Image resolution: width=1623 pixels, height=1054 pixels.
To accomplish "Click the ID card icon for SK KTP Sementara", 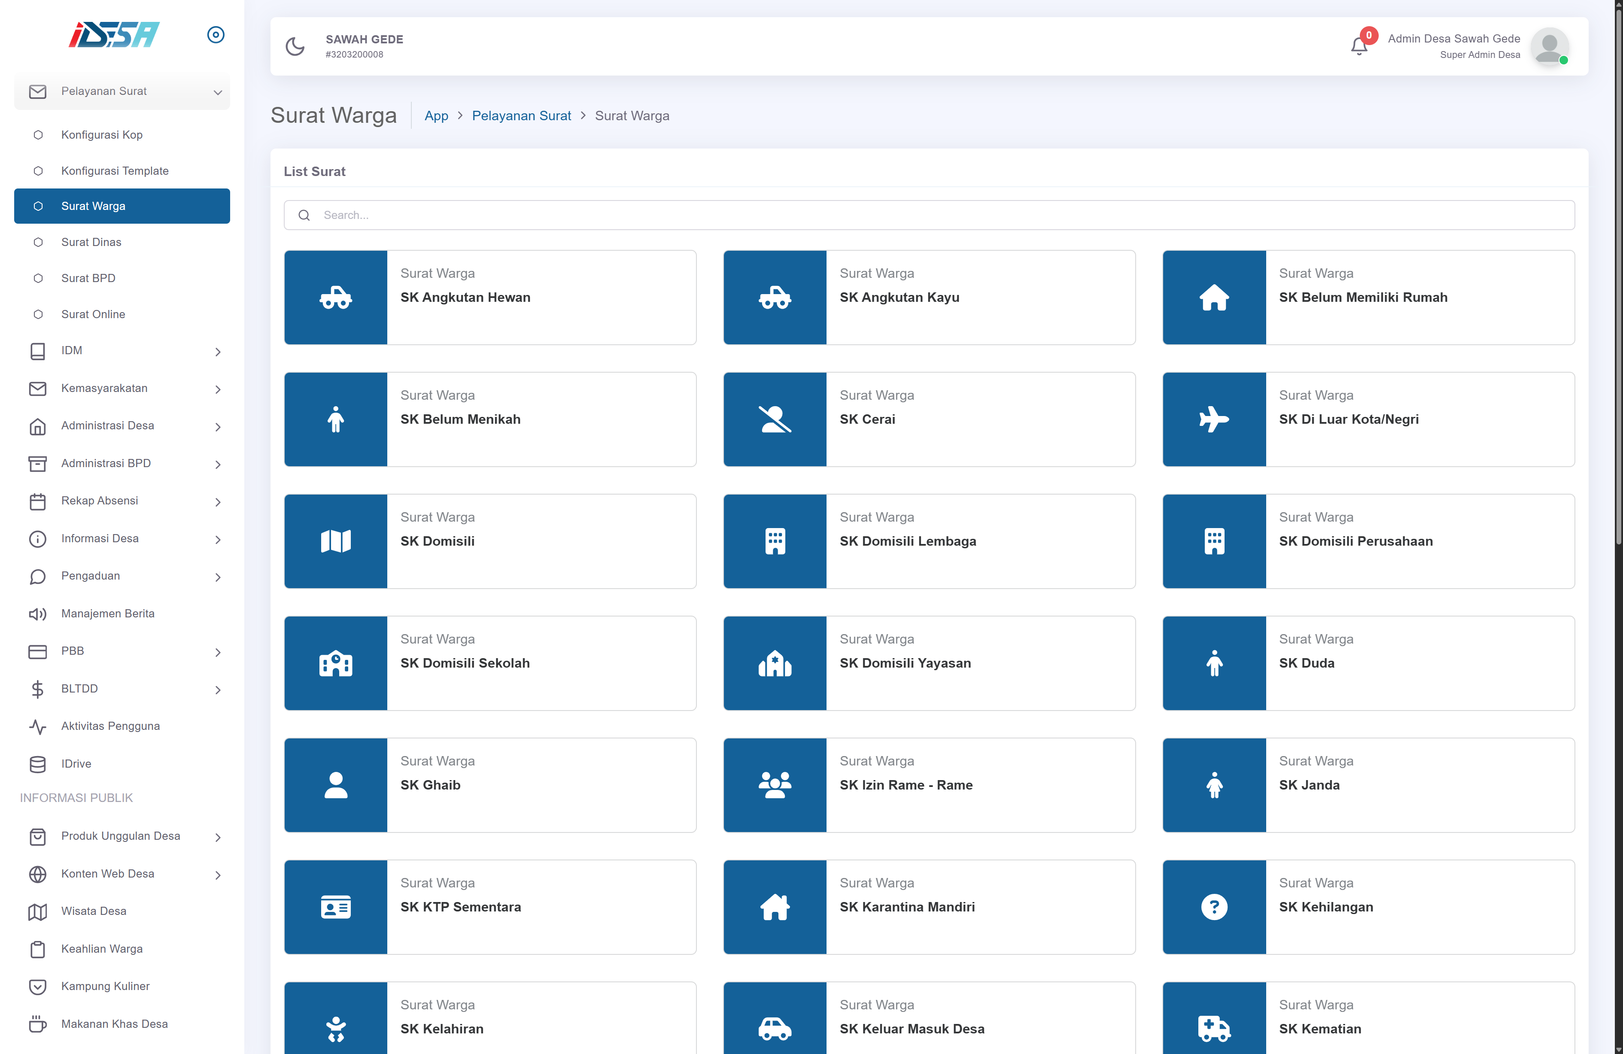I will tap(335, 907).
